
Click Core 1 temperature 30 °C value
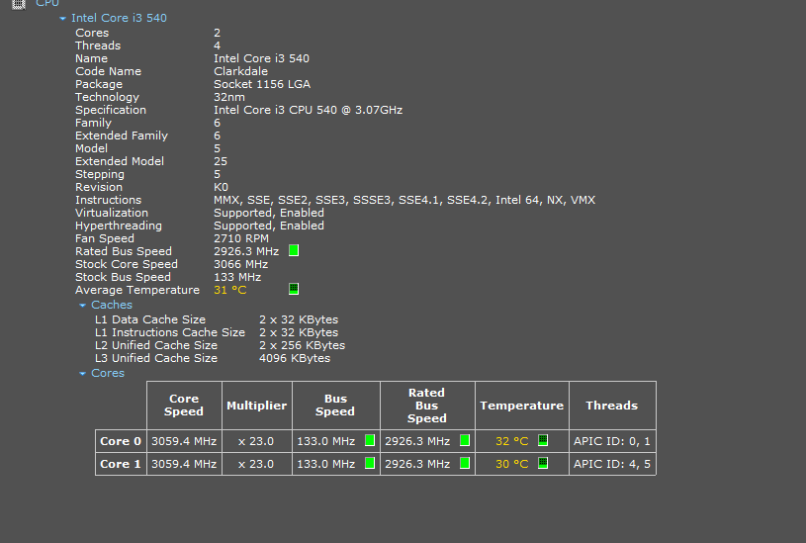coord(512,464)
